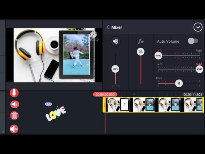
Task: Click the LOVE sticker
Action: tap(56, 114)
